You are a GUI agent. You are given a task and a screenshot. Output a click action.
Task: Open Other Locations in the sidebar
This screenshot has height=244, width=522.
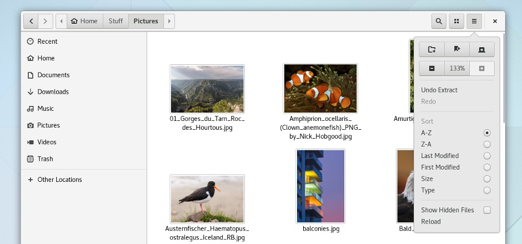(59, 180)
